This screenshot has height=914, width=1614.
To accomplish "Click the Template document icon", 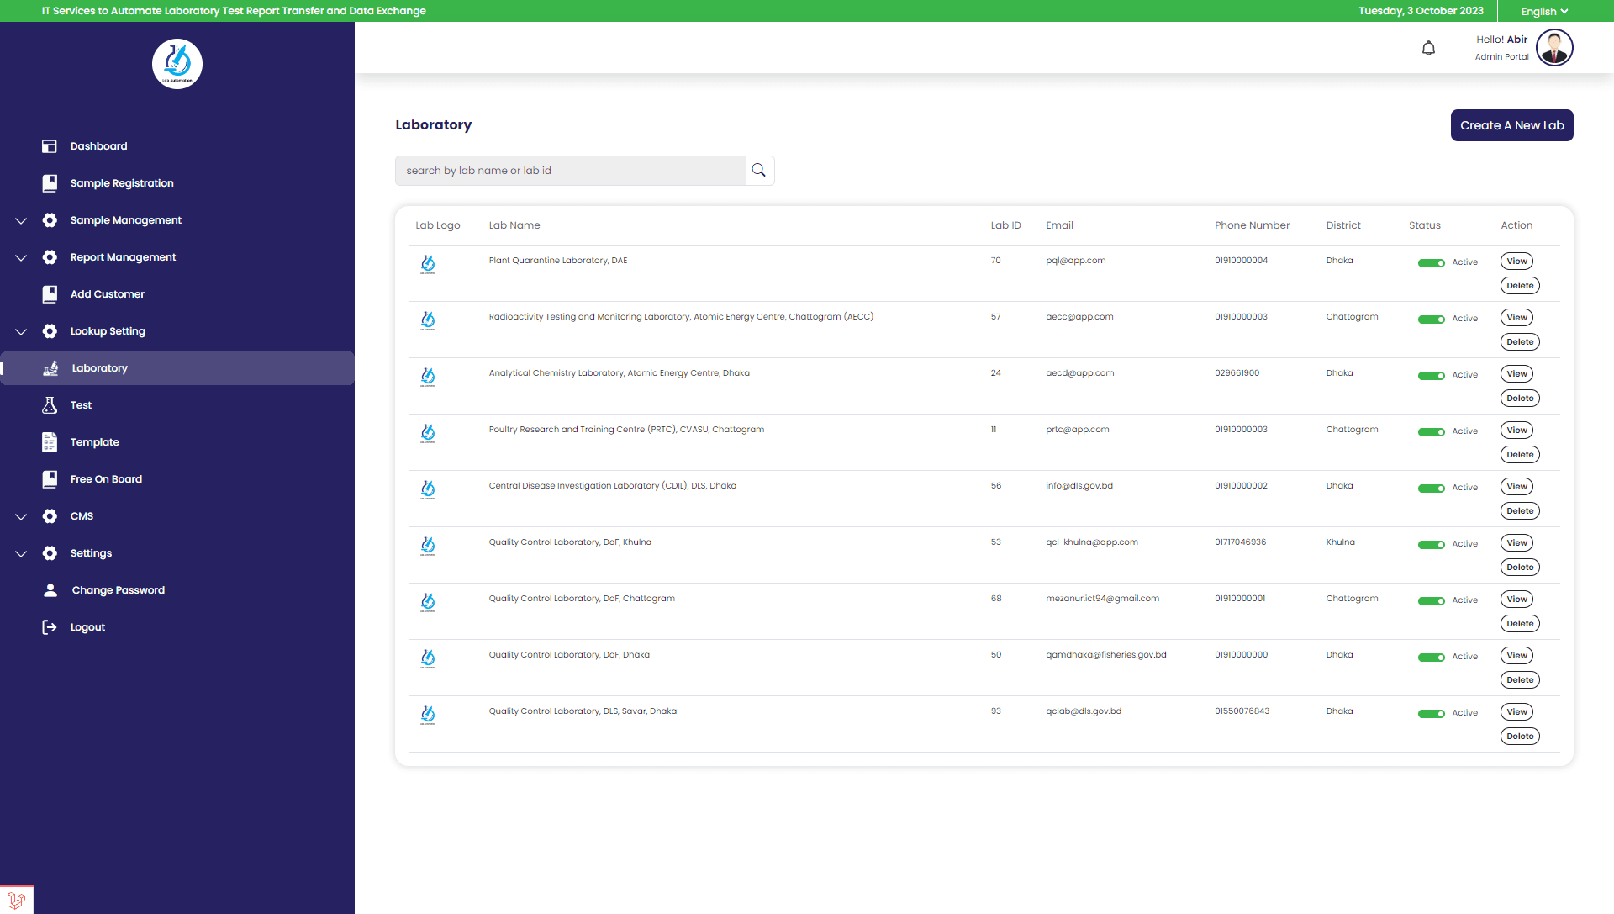I will 50,442.
